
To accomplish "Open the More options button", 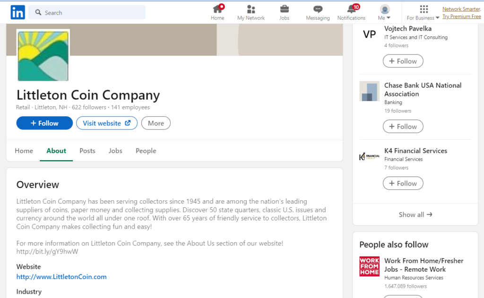I will (x=156, y=123).
